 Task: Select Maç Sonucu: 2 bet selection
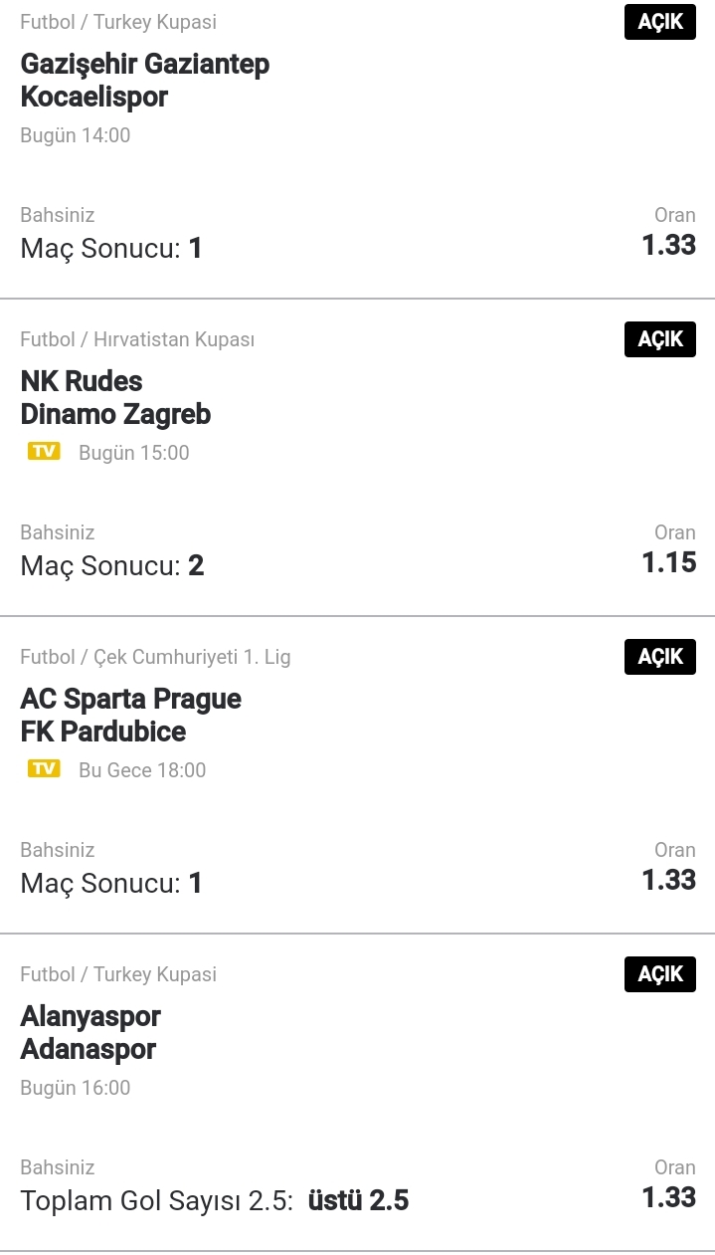[112, 565]
